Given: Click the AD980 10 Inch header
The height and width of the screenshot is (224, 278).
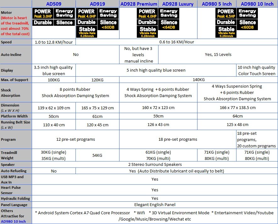Looking at the screenshot, I should [257, 4].
